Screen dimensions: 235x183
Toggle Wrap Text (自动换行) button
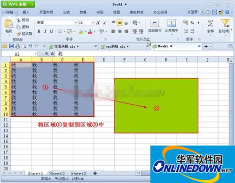pyautogui.click(x=155, y=25)
